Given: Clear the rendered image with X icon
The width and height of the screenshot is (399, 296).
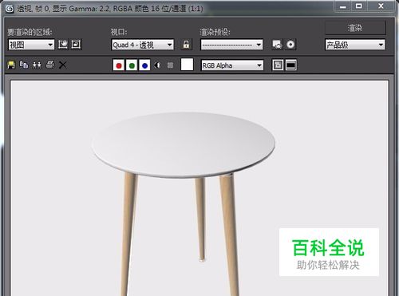Looking at the screenshot, I should [x=63, y=65].
